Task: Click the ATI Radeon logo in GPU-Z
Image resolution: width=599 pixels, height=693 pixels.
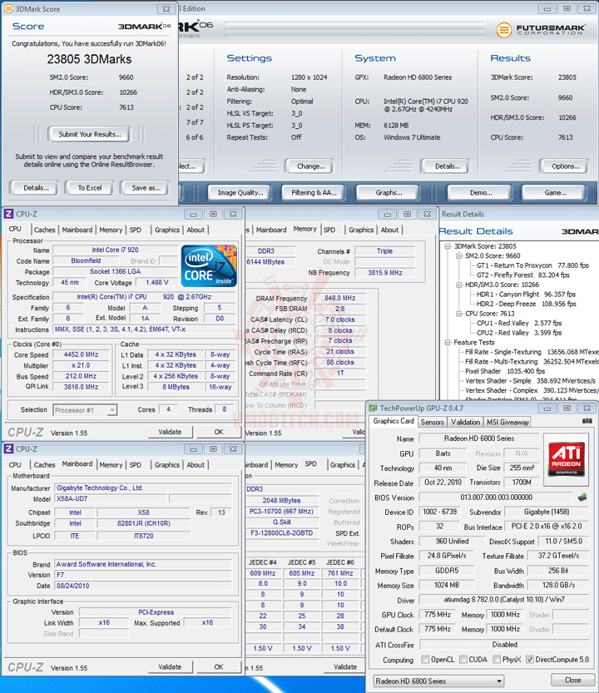Action: (566, 459)
